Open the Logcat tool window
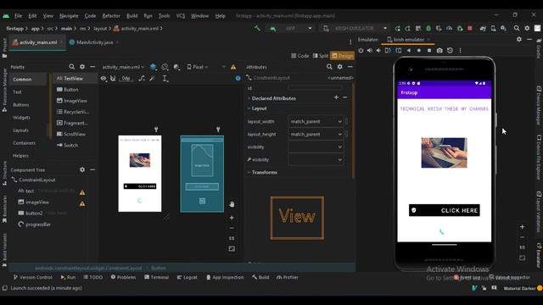The height and width of the screenshot is (305, 543). click(187, 277)
